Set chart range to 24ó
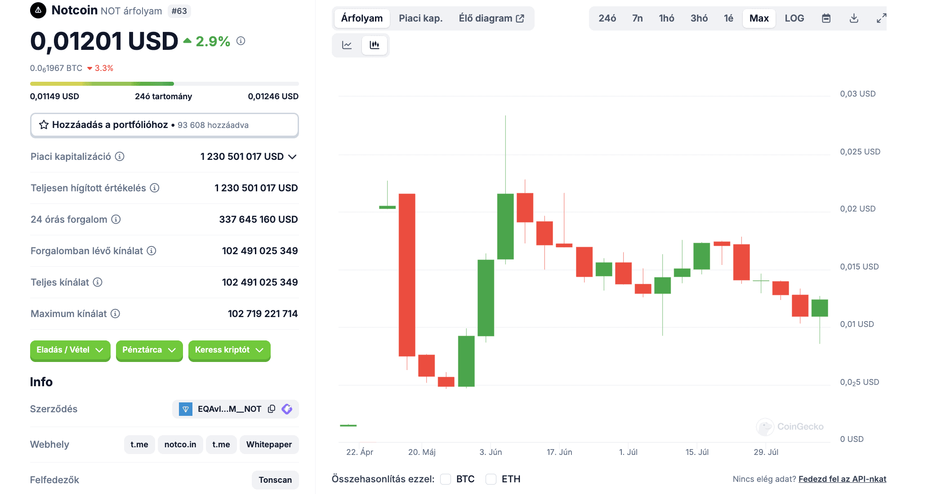Screen dimensions: 937x494 pyautogui.click(x=607, y=18)
